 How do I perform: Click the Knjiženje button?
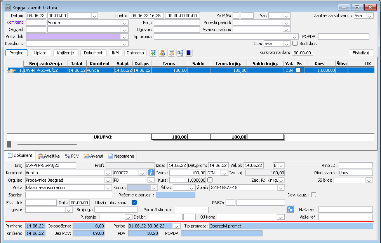65,53
